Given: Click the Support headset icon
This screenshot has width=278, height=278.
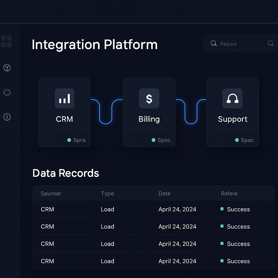Looking at the screenshot, I should (232, 98).
